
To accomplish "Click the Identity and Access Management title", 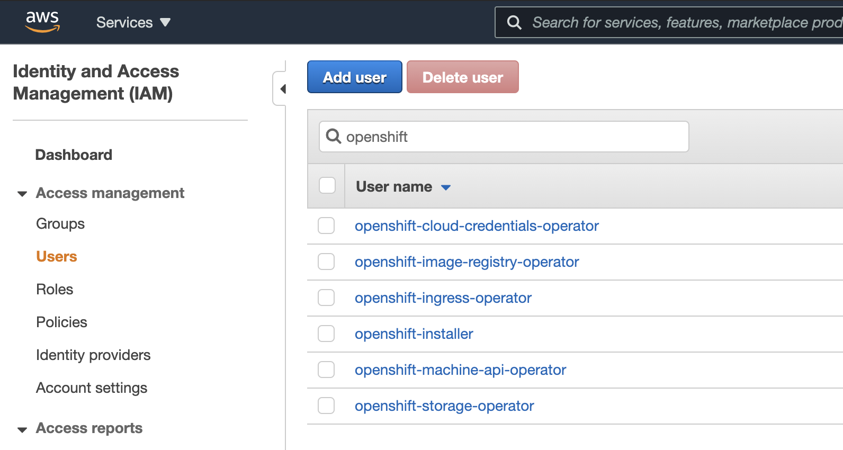I will pos(96,82).
